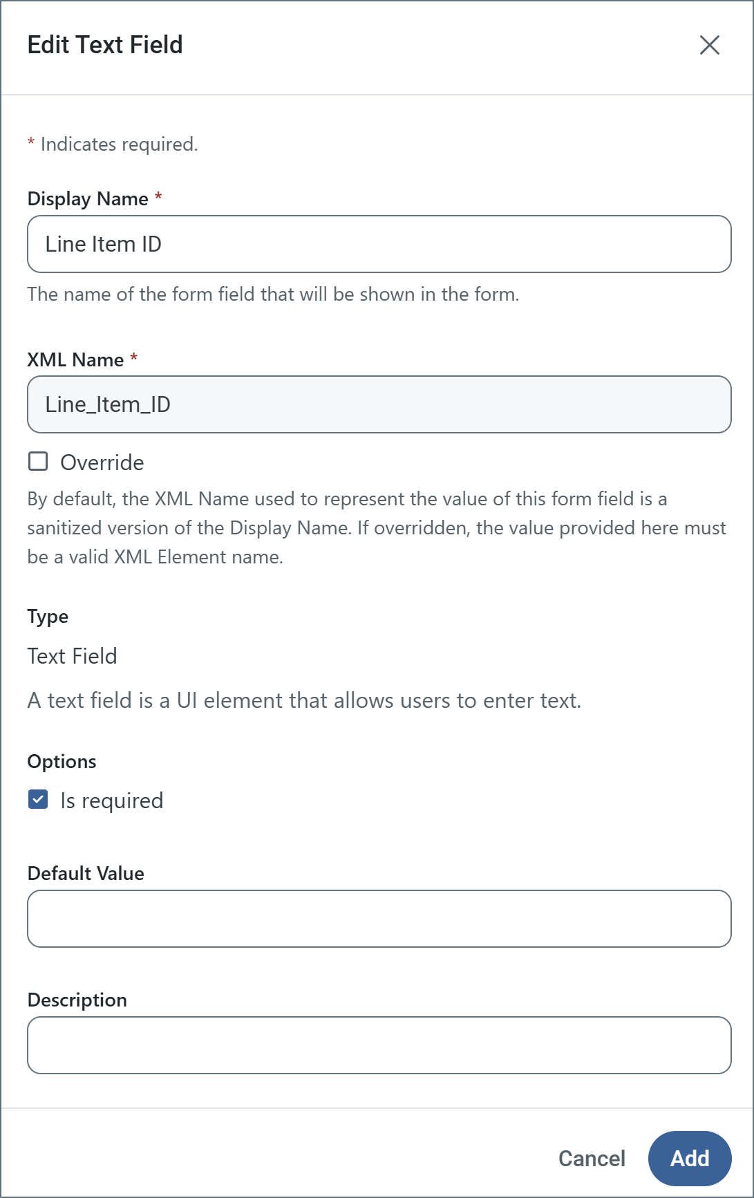Click the Display Name input field
The width and height of the screenshot is (754, 1198).
(x=379, y=244)
